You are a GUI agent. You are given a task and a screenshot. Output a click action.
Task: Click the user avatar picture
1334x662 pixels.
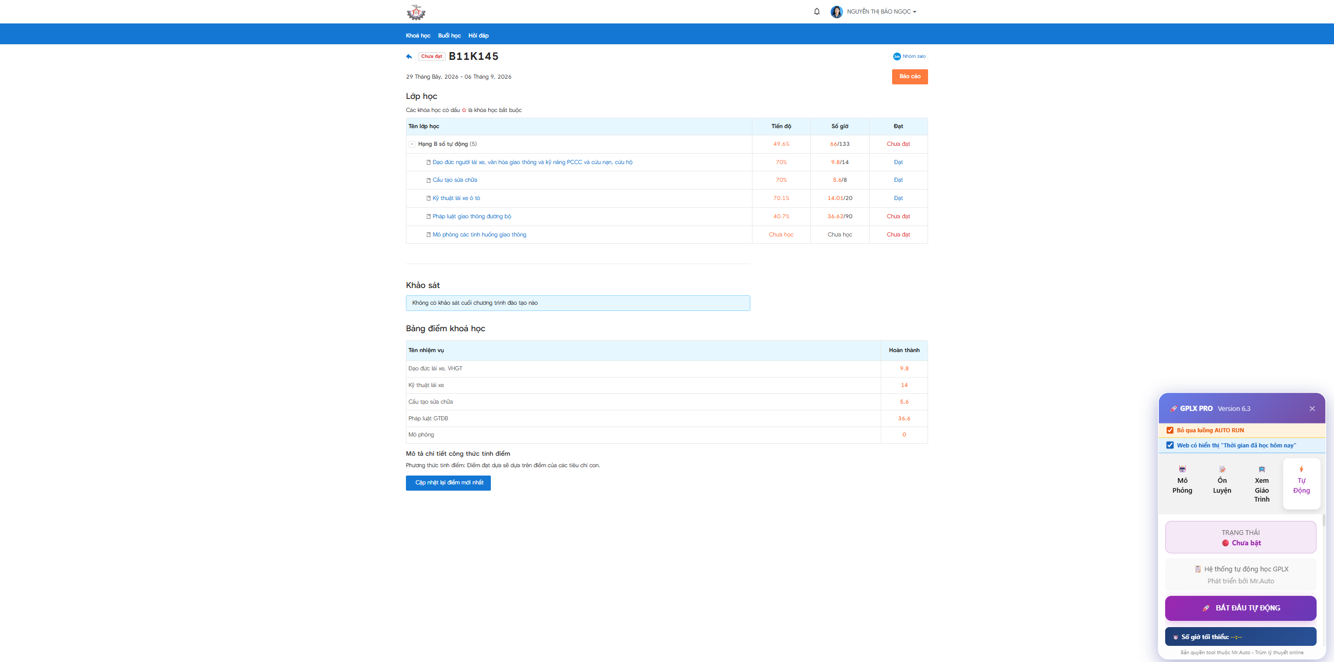pos(836,11)
